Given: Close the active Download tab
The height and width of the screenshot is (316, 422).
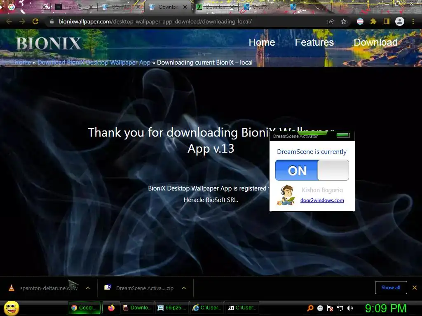Looking at the screenshot, I should tap(185, 7).
